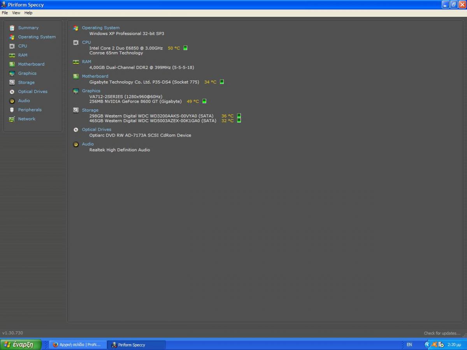Go to Operating System section in sidebar

[37, 37]
